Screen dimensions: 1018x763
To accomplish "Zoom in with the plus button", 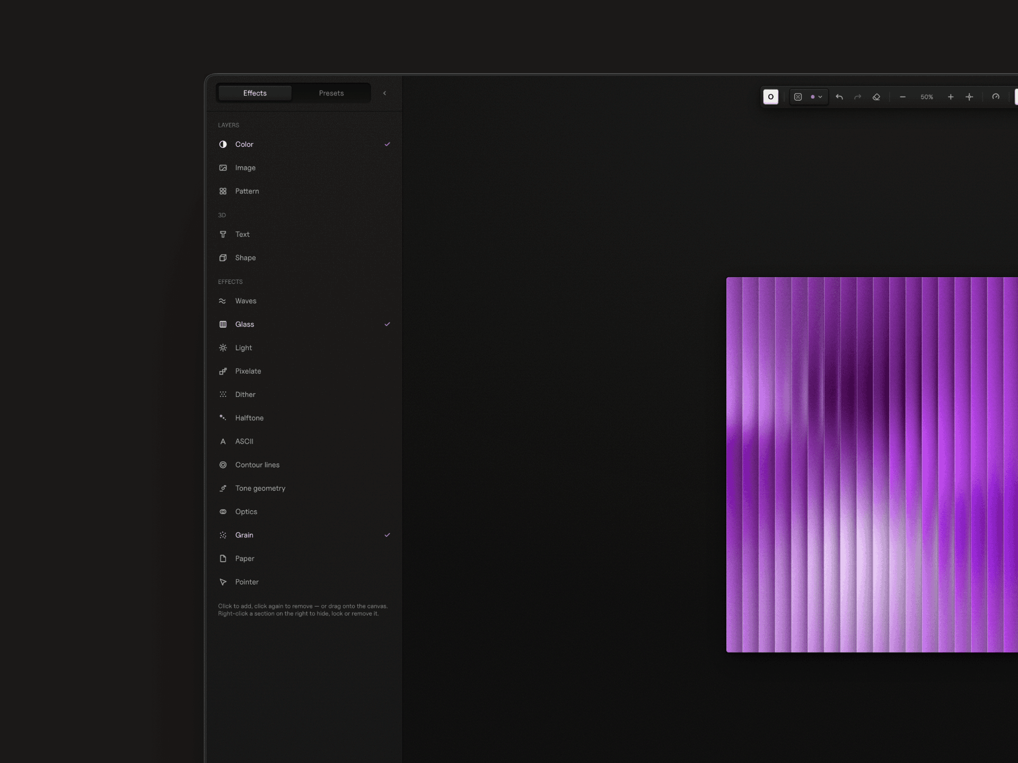I will [x=951, y=97].
